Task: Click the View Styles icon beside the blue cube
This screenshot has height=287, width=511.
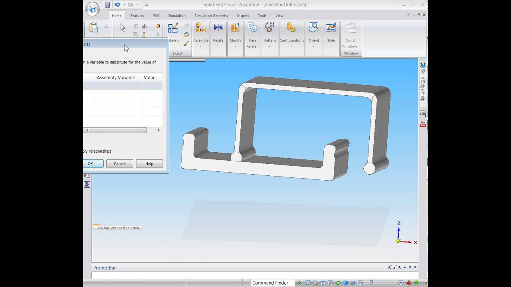Action: 353,283
